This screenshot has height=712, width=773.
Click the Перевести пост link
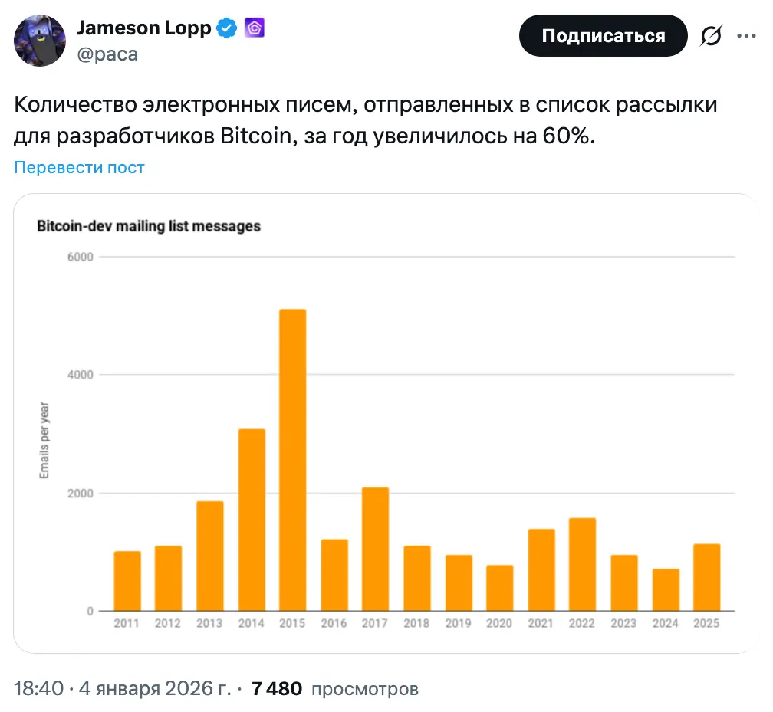click(79, 167)
